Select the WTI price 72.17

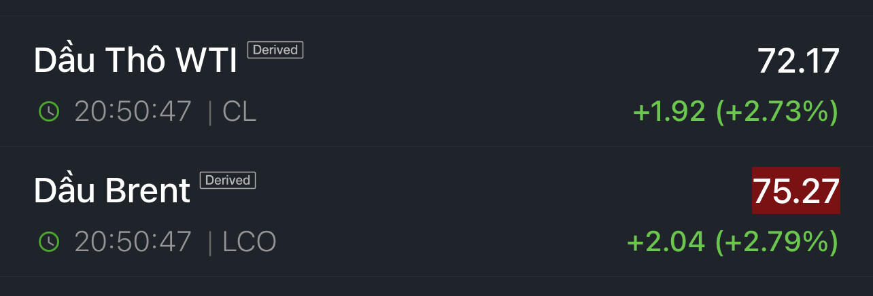coord(798,62)
